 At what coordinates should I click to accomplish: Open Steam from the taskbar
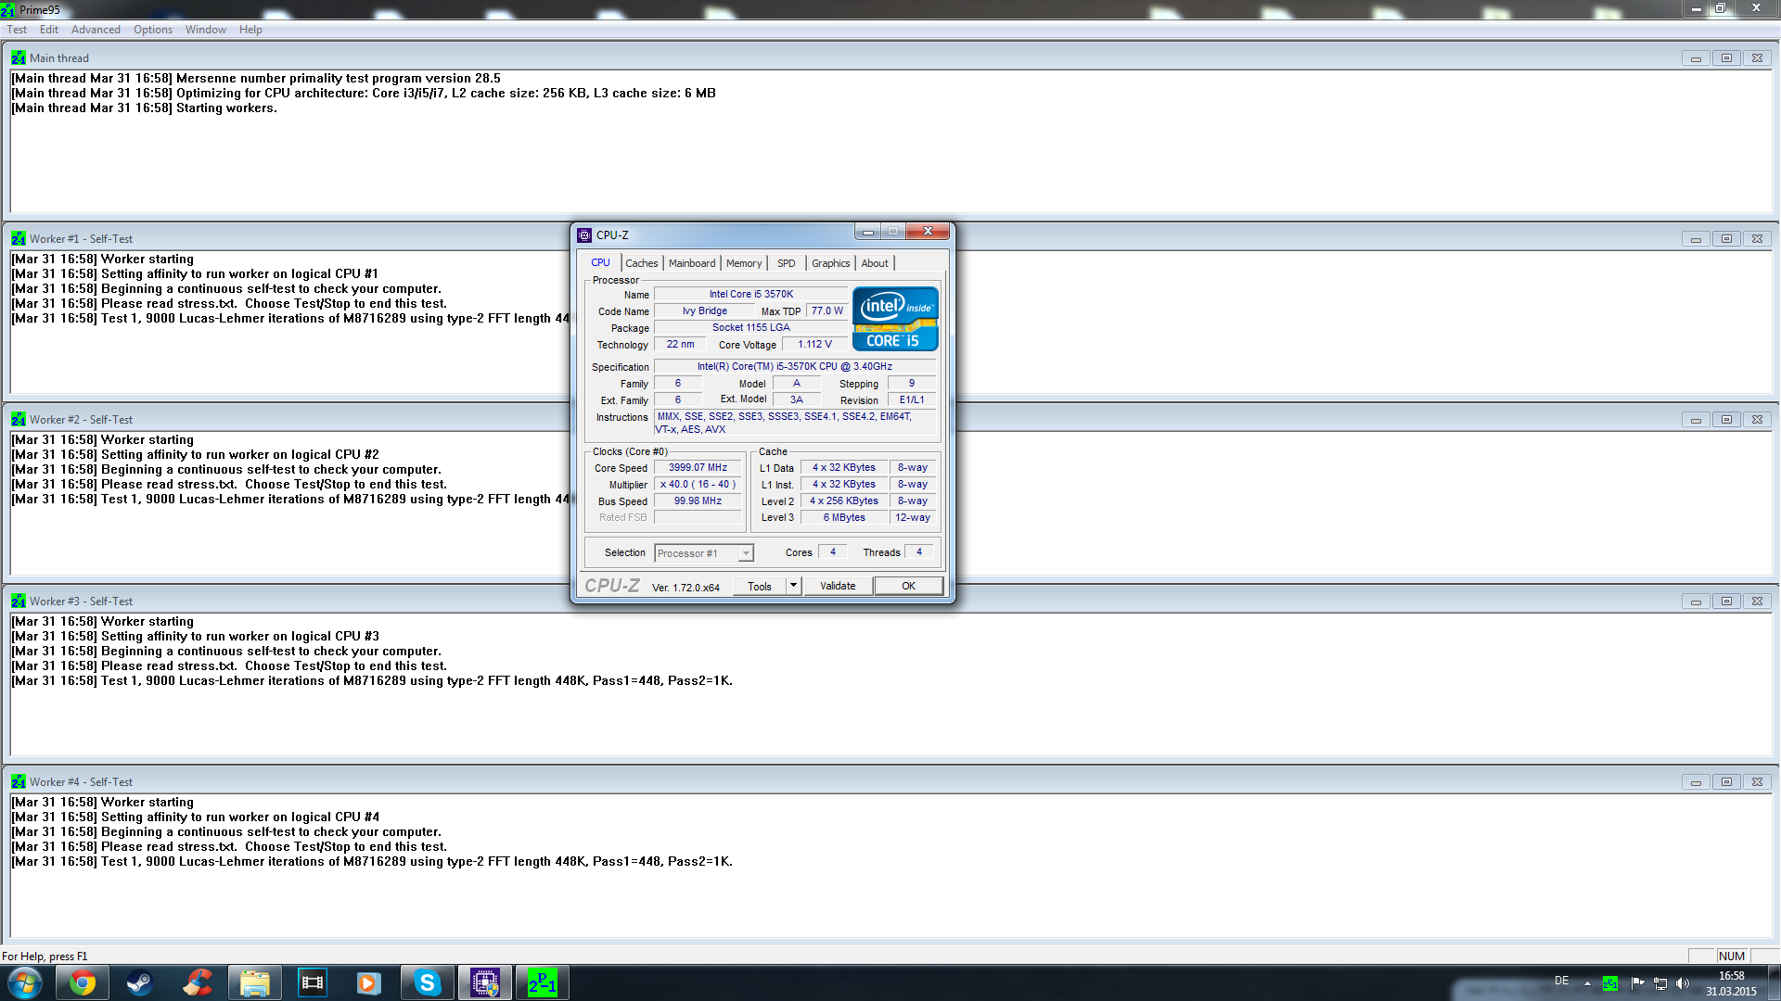[140, 982]
